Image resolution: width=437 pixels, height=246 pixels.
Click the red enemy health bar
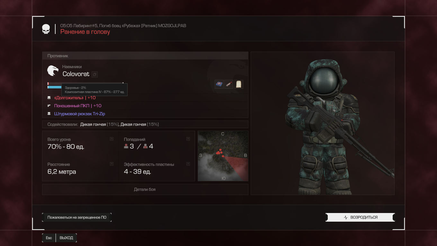click(x=85, y=84)
